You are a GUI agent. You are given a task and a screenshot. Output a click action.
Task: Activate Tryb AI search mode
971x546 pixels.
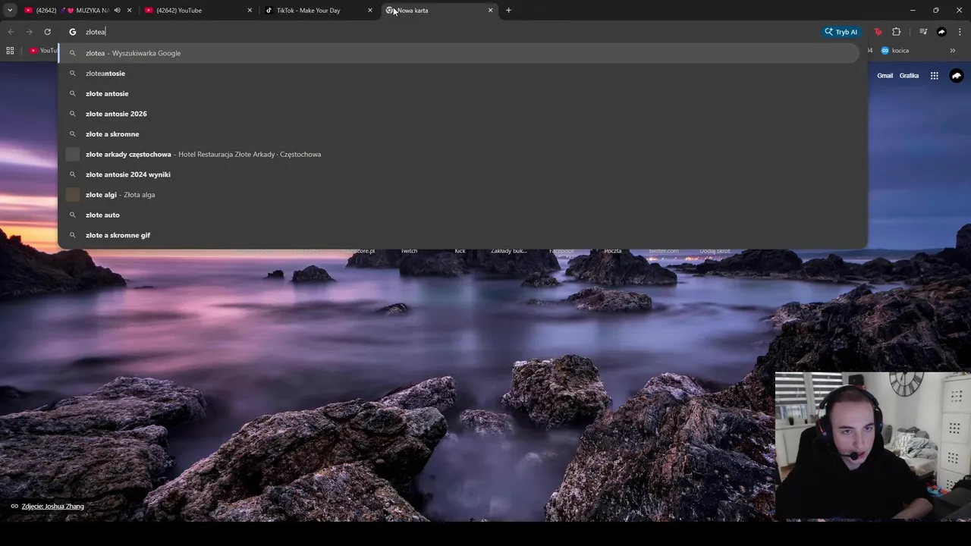click(x=841, y=32)
